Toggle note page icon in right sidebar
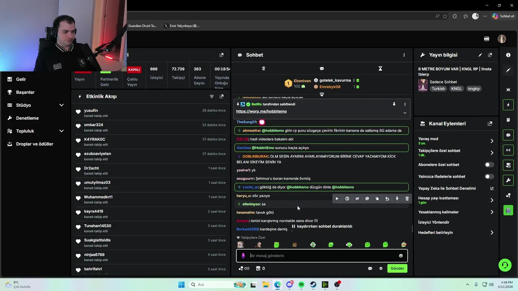Screen dimensions: 518x291 (x=508, y=120)
